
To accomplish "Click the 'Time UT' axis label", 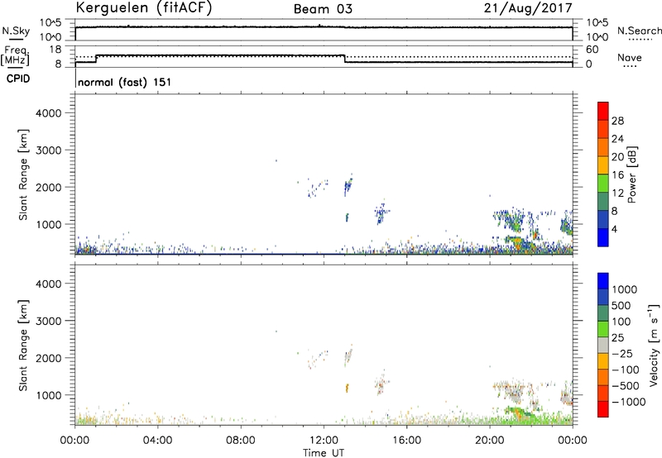I will [x=324, y=453].
